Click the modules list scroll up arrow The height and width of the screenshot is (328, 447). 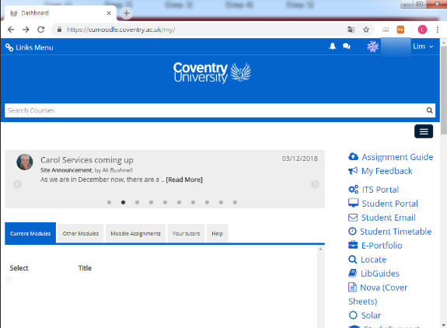tap(320, 249)
